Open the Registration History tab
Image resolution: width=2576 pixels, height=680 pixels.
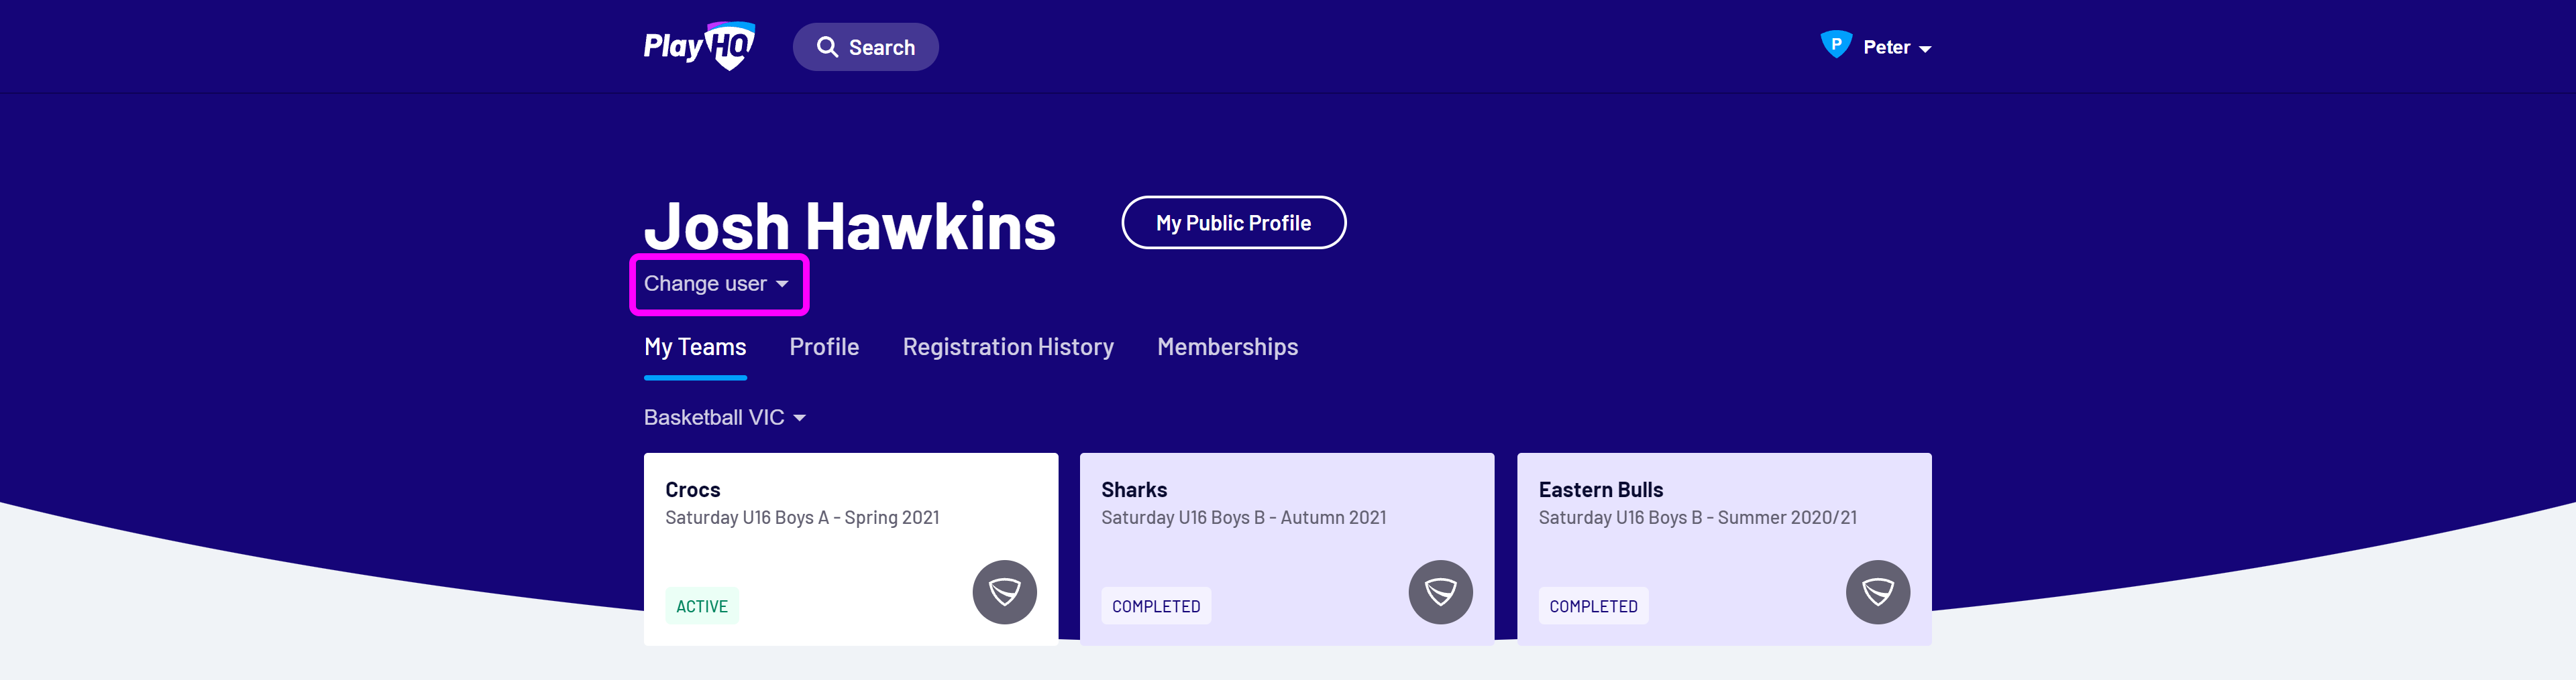1008,346
